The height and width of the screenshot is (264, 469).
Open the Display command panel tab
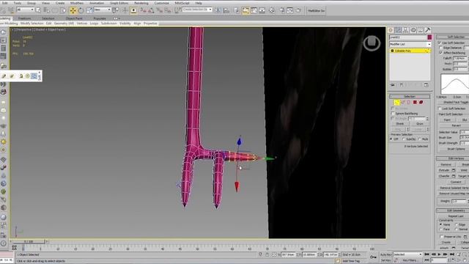[420, 30]
